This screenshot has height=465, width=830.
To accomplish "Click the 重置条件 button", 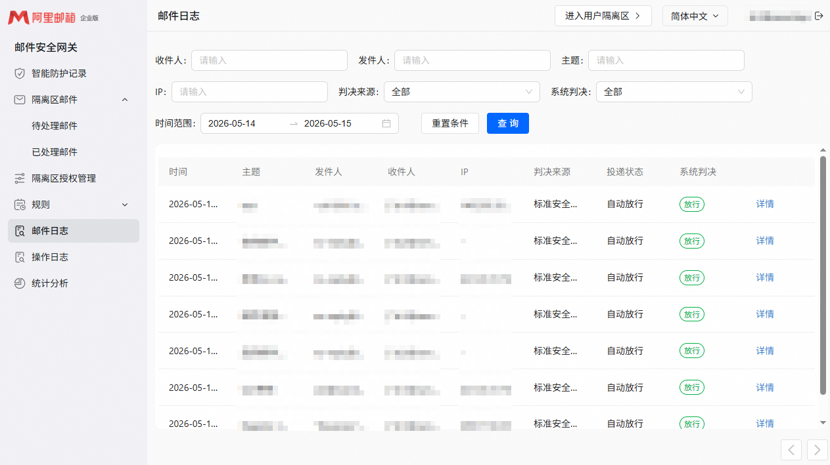I will point(450,123).
